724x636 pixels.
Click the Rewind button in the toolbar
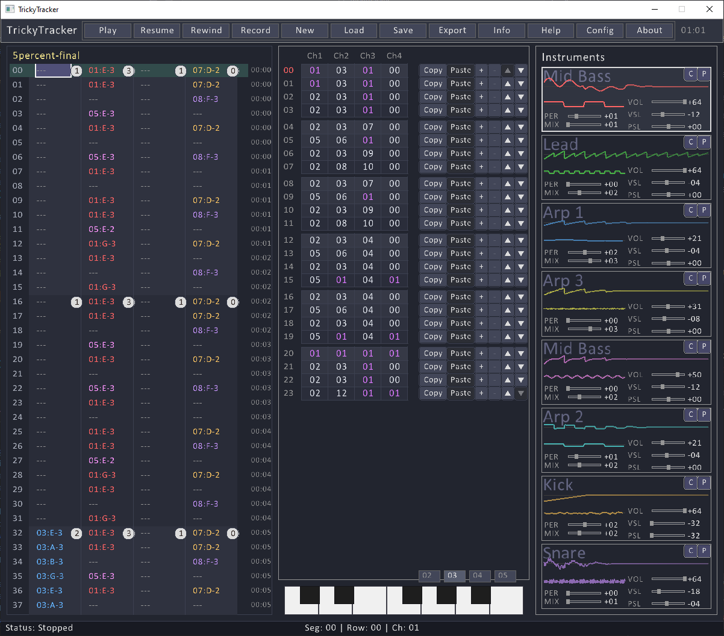pos(206,30)
